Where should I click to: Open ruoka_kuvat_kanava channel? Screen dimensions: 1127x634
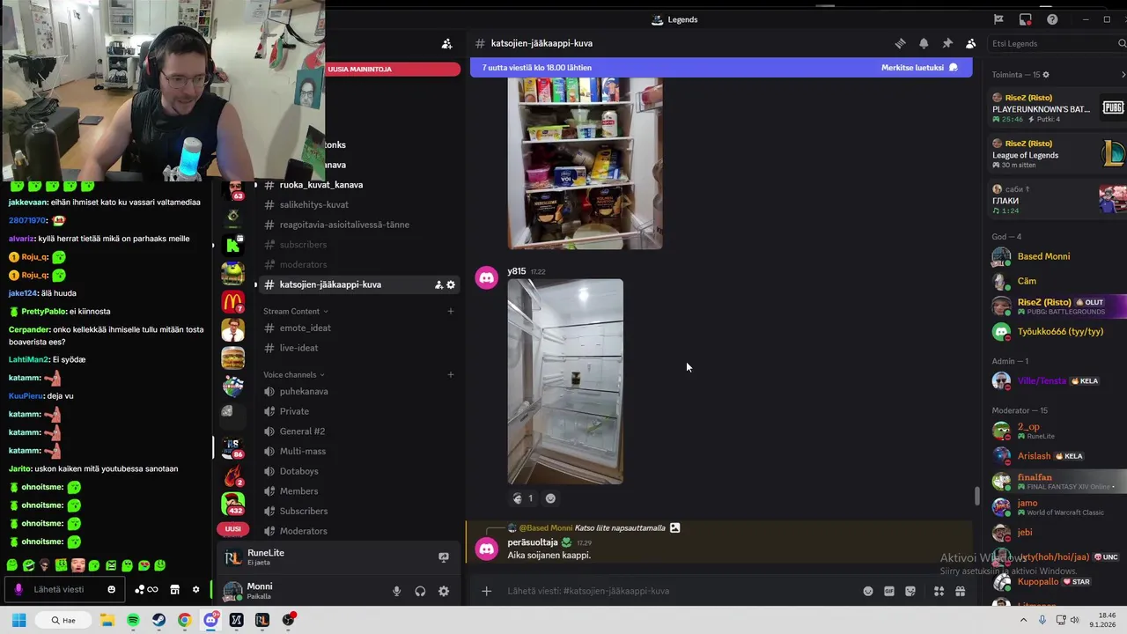(x=320, y=185)
